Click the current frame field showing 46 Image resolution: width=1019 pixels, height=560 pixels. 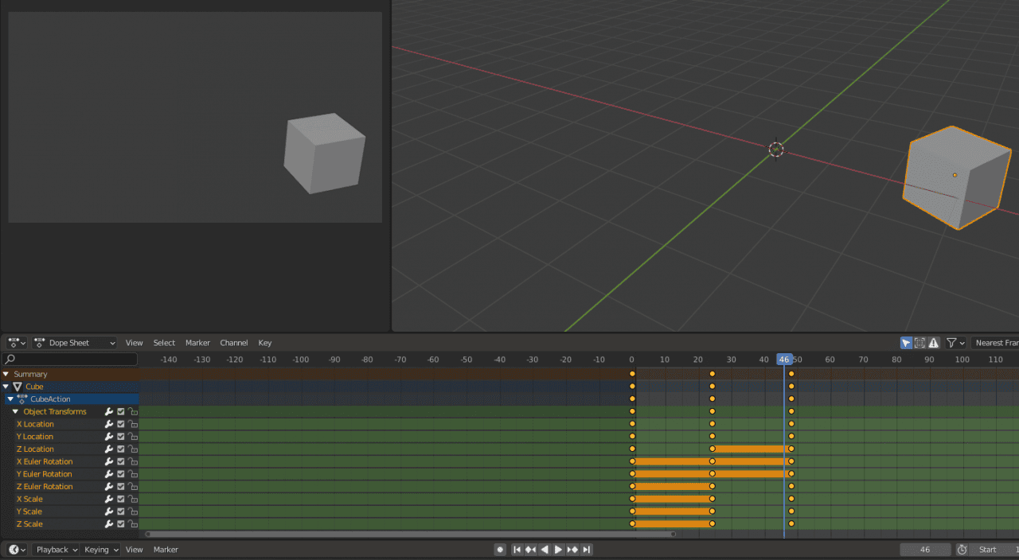coord(926,549)
